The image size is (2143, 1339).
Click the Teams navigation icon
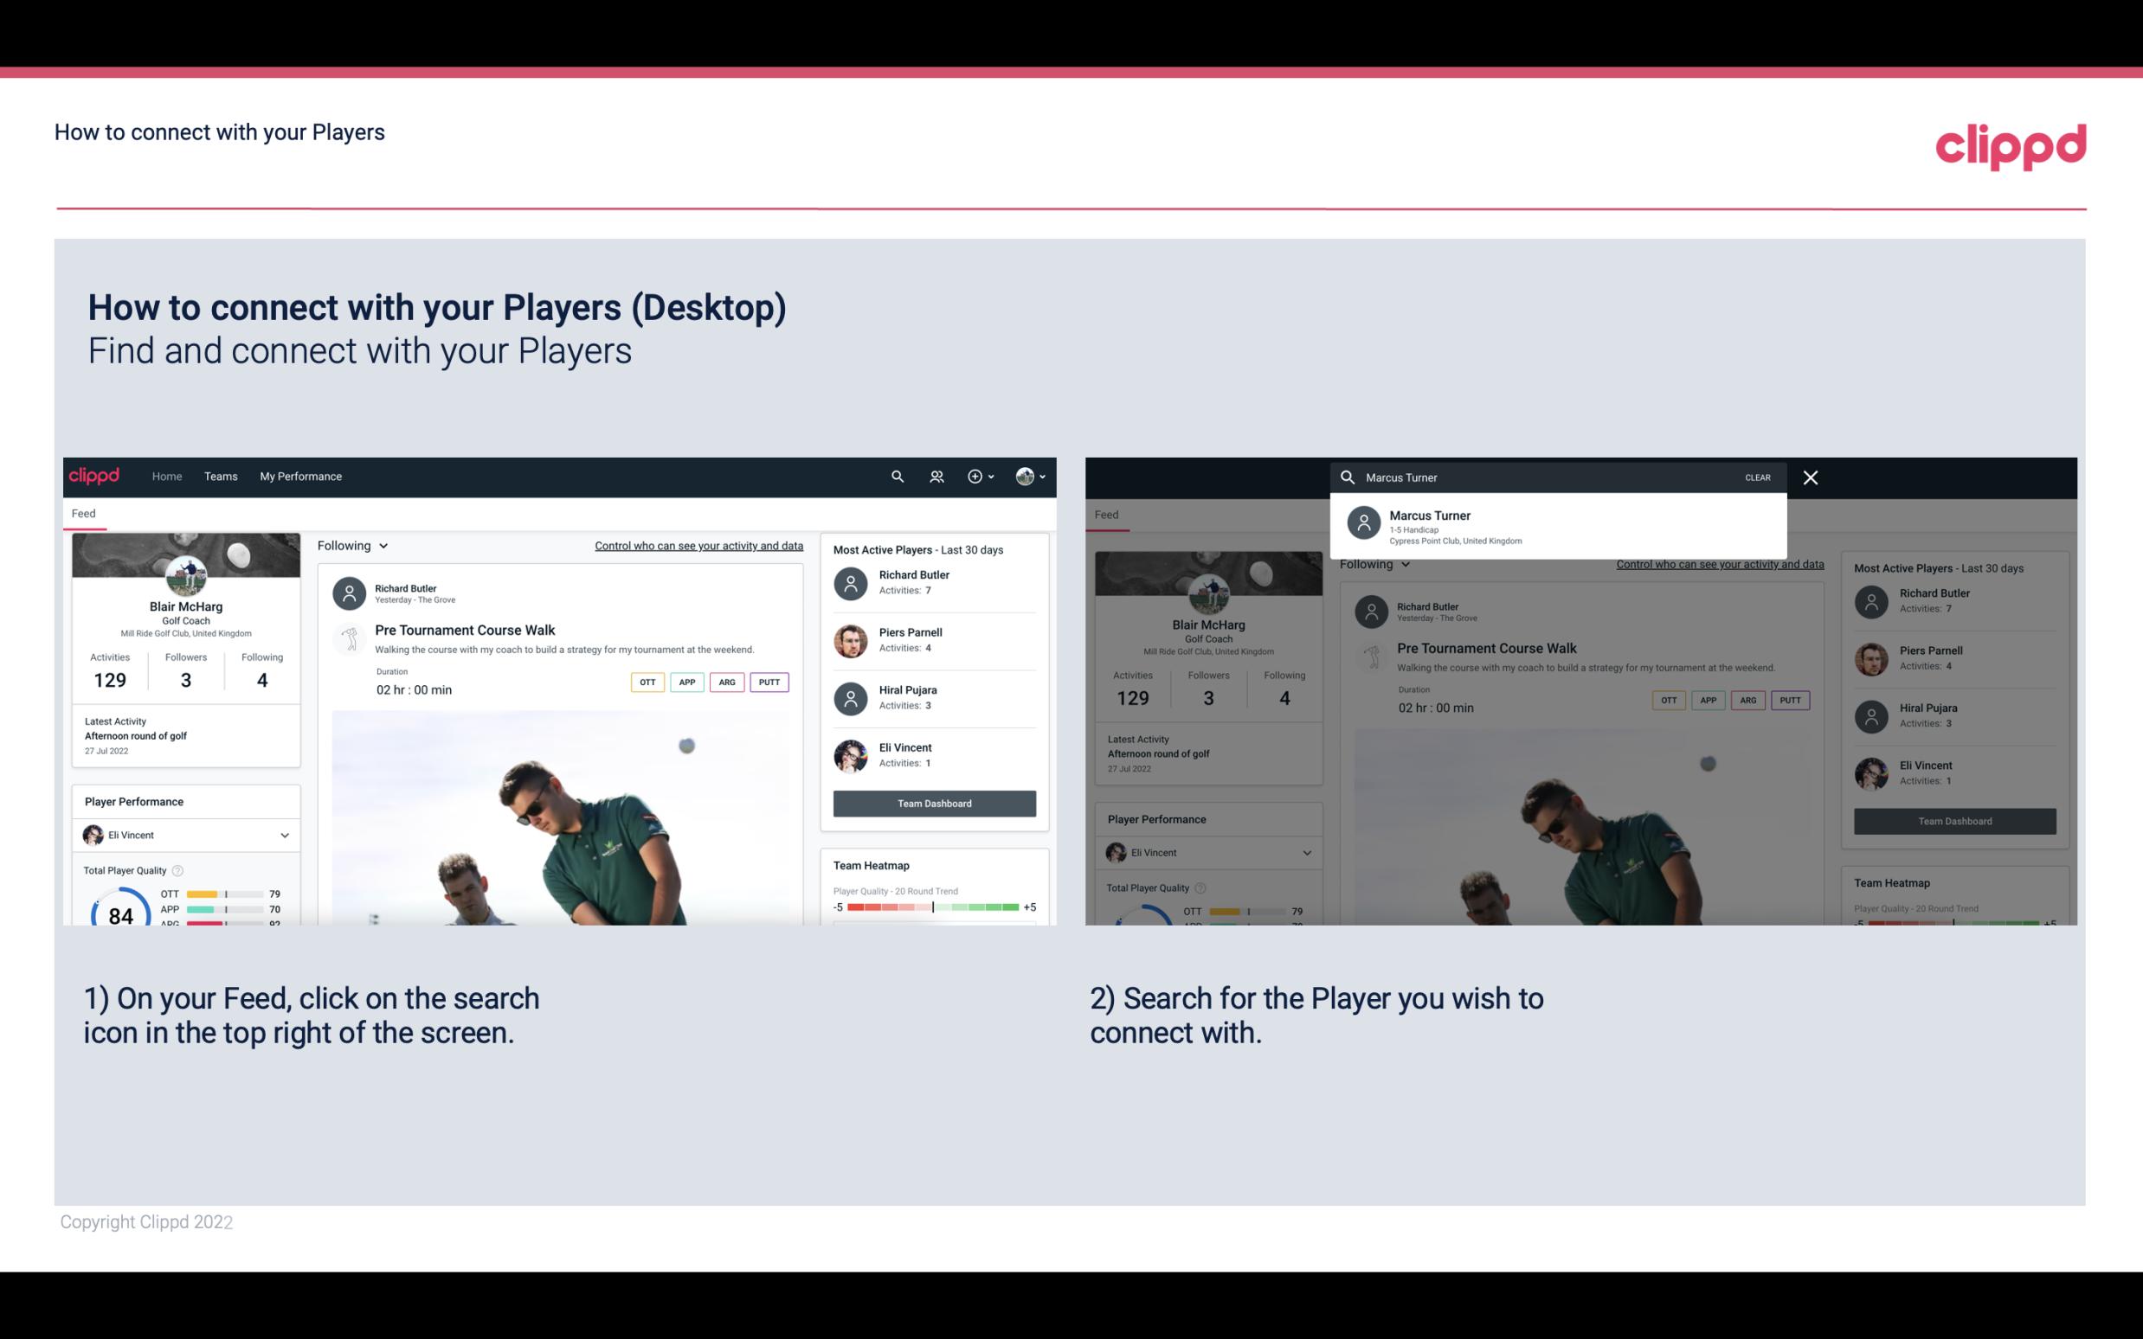click(219, 475)
